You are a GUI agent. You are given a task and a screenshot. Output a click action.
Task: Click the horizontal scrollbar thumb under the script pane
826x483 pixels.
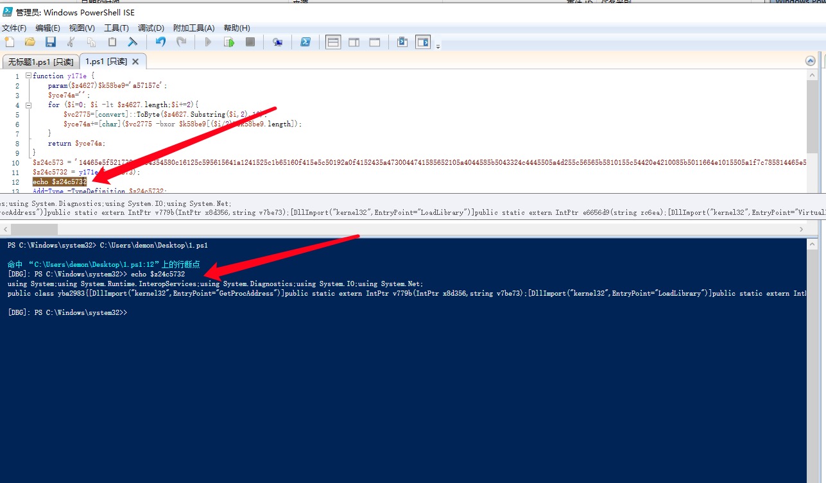coord(34,229)
